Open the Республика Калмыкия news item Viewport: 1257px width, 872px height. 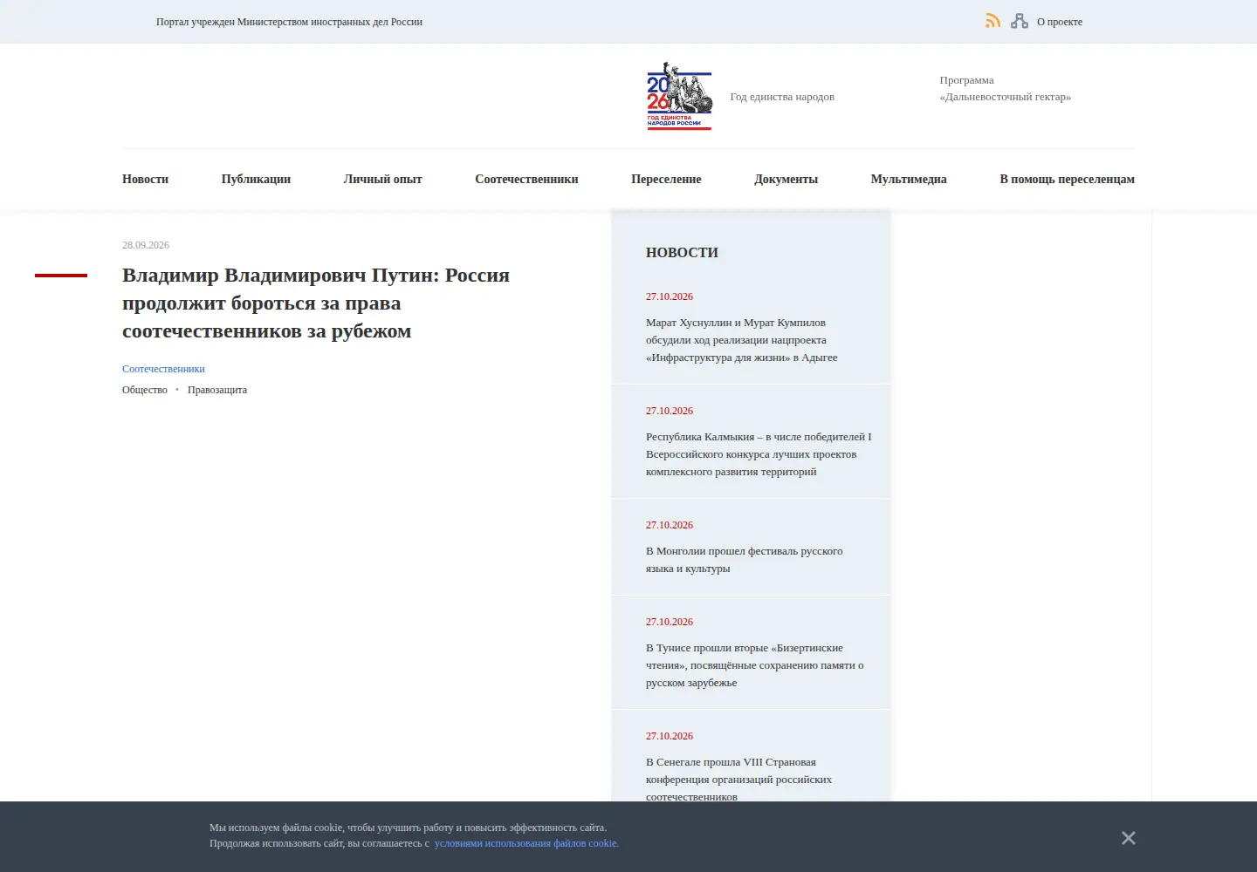tap(759, 454)
